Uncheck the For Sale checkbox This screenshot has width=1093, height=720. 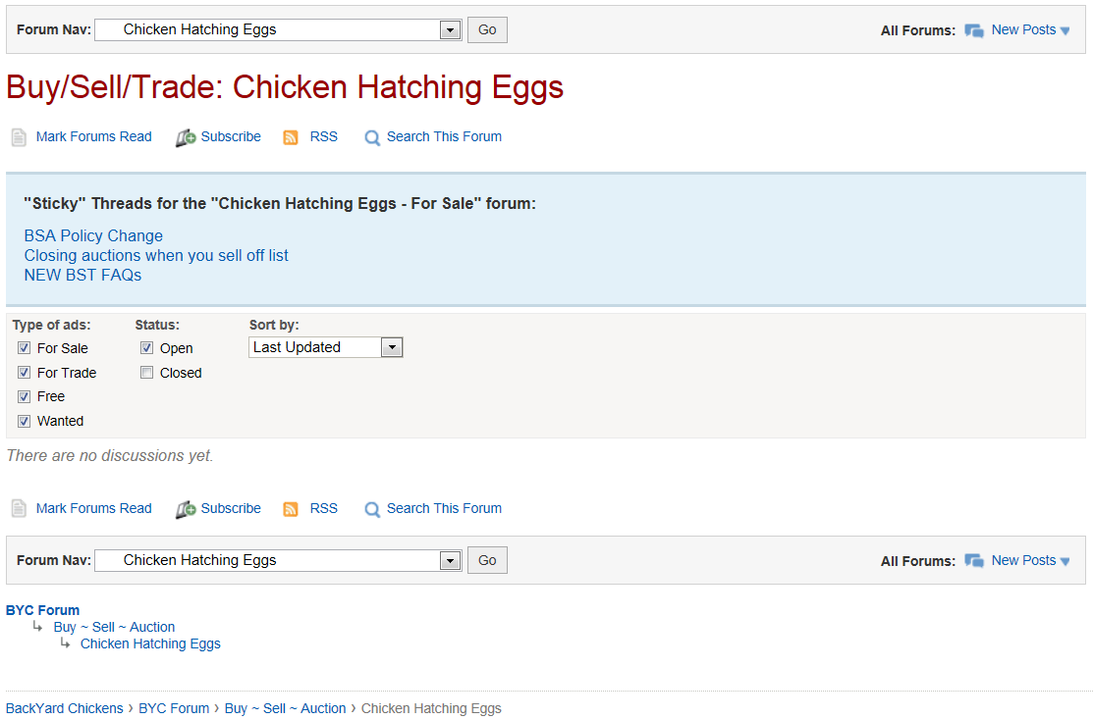pyautogui.click(x=25, y=348)
